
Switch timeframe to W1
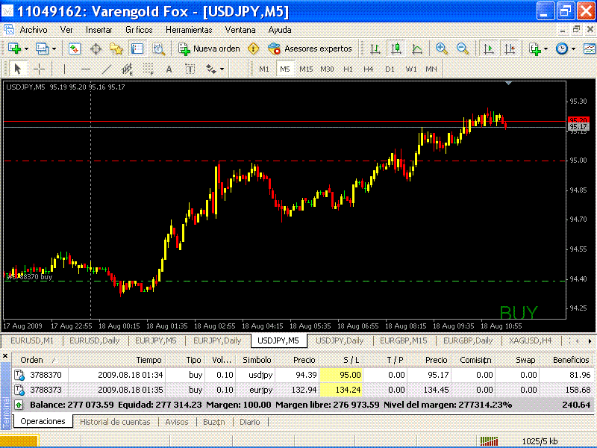tap(411, 69)
